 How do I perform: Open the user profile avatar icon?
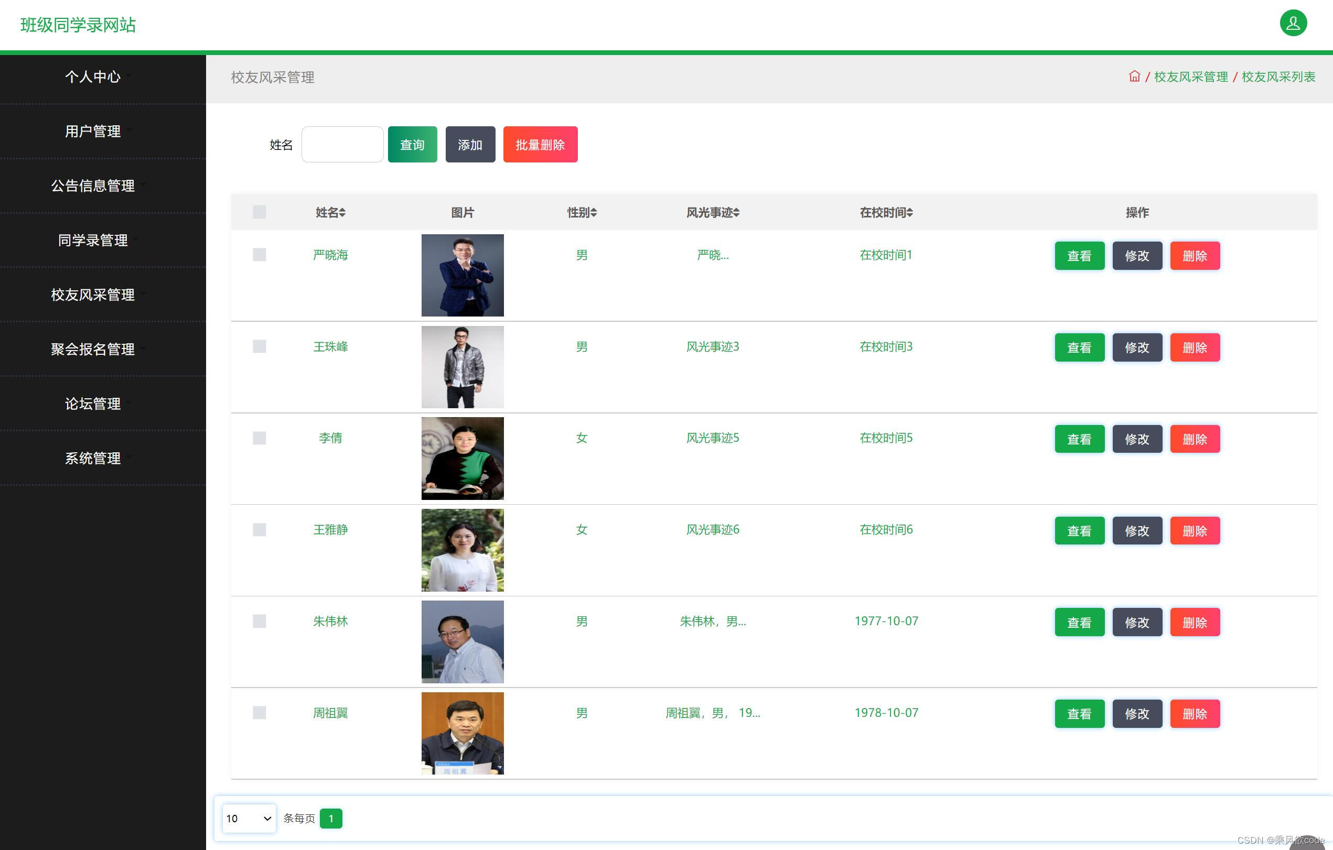click(x=1293, y=23)
